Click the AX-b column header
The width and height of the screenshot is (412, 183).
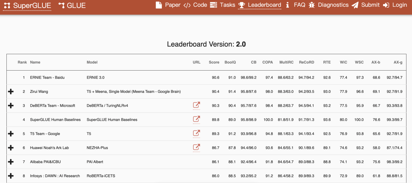point(376,62)
